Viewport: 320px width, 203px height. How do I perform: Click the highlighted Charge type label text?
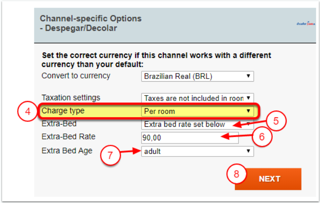click(x=63, y=111)
